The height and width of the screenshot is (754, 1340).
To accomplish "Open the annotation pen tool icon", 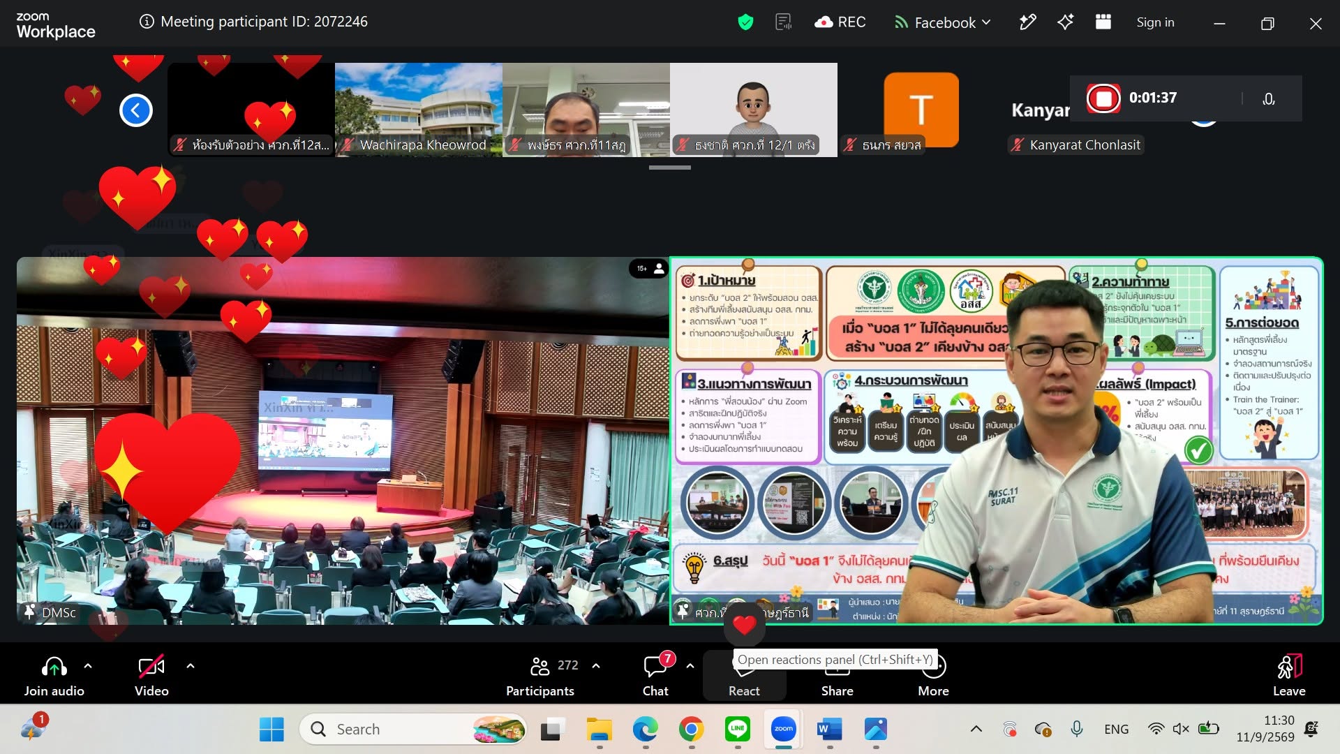I will click(x=1027, y=22).
